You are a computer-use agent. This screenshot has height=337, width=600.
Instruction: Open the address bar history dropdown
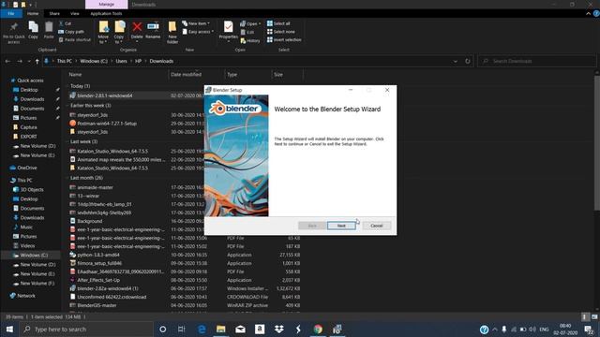pos(455,61)
